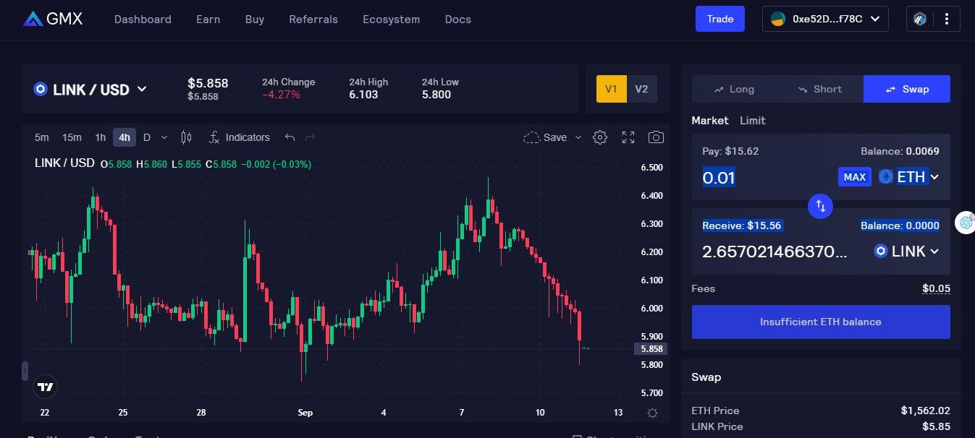
Task: Open the Referrals page
Action: tap(313, 20)
